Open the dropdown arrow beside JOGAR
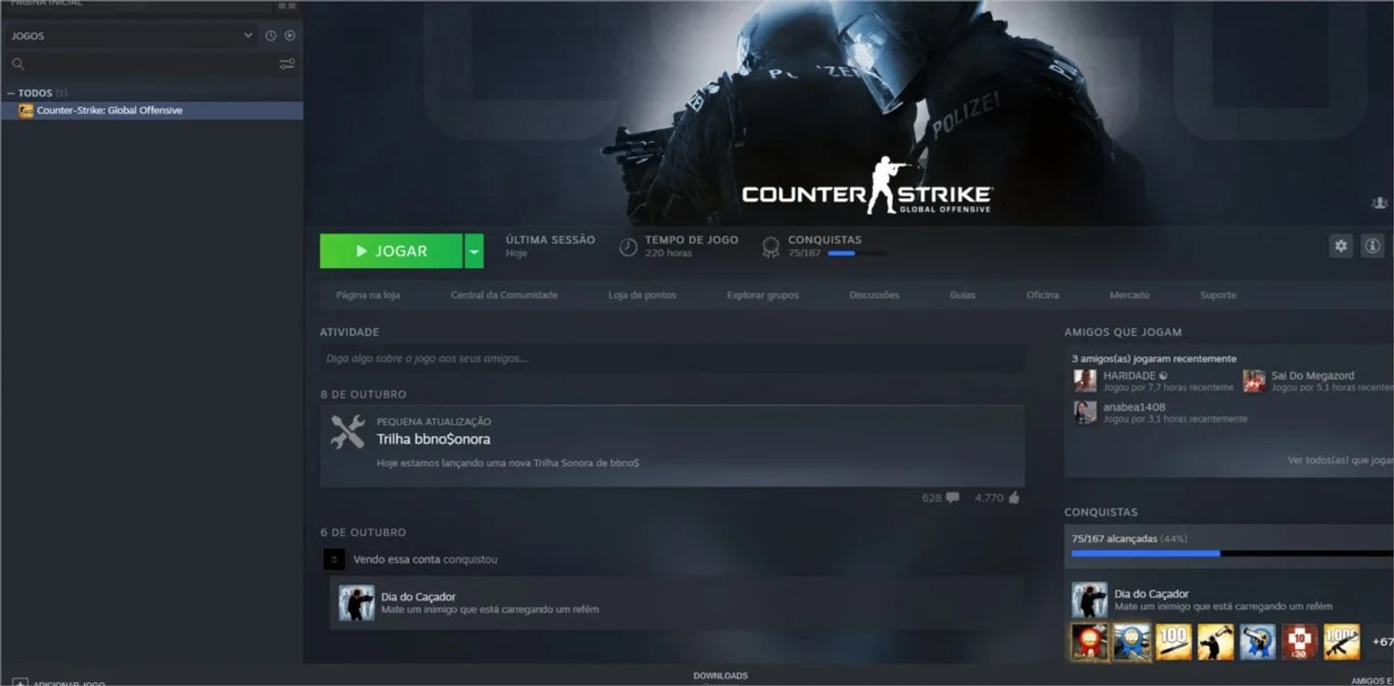The image size is (1394, 686). pos(474,251)
